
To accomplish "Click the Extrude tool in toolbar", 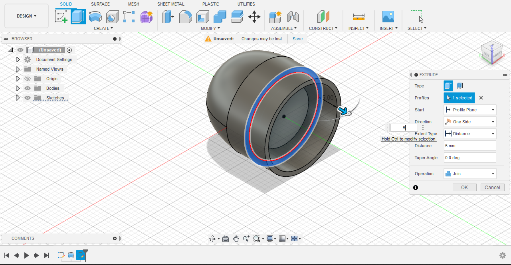I will pos(78,17).
